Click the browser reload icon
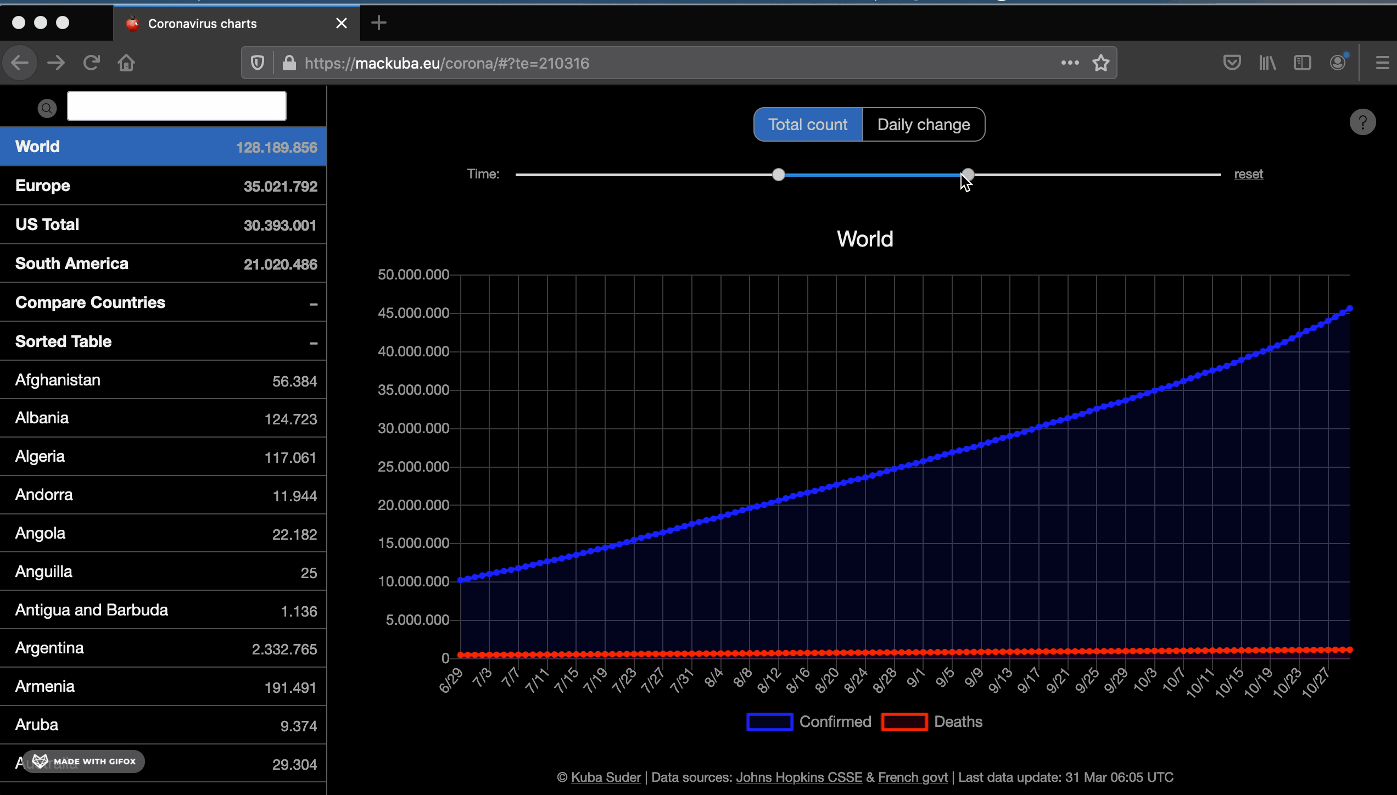This screenshot has height=795, width=1397. pyautogui.click(x=91, y=63)
